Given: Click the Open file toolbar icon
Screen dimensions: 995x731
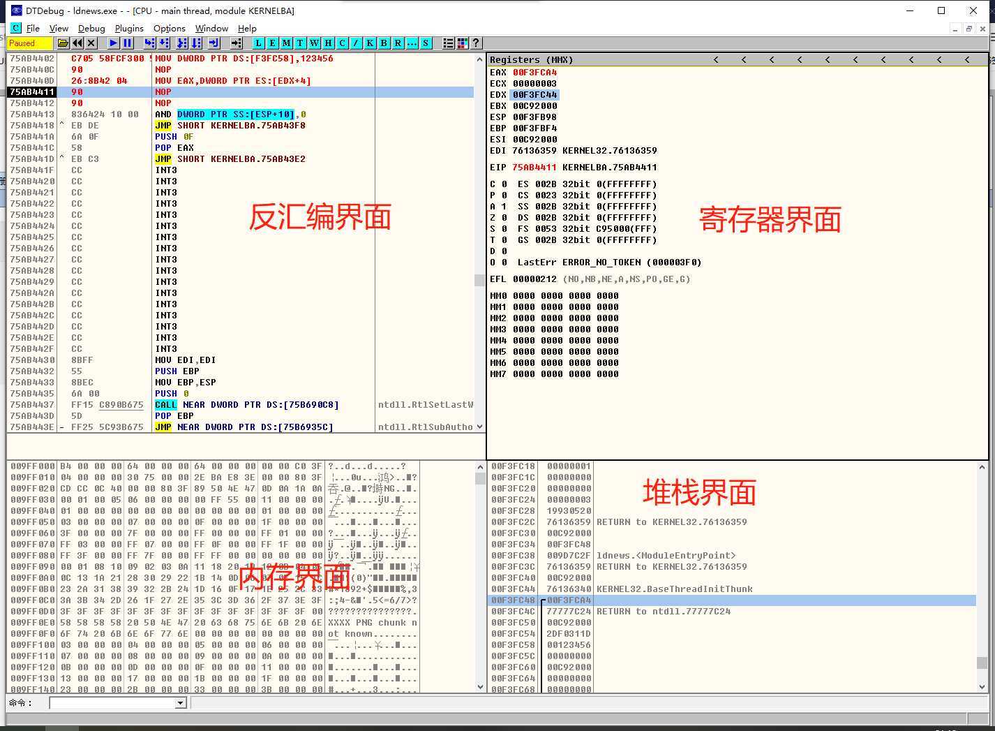Looking at the screenshot, I should (x=63, y=43).
